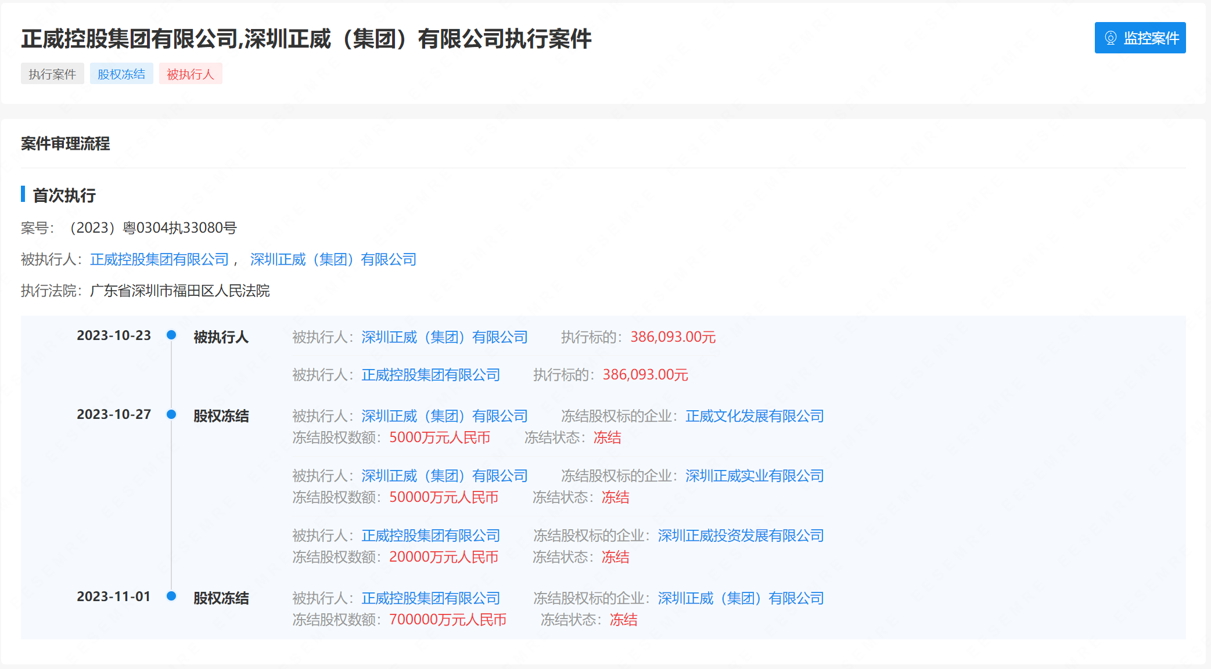The width and height of the screenshot is (1211, 669).
Task: Click the date 2023-11-01
Action: pos(114,596)
